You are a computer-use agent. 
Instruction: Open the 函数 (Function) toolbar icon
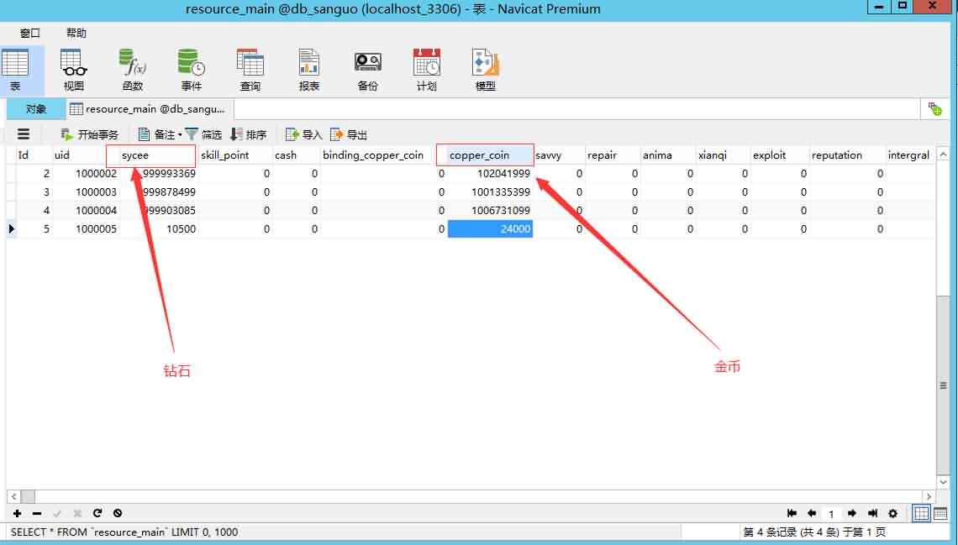click(x=133, y=69)
